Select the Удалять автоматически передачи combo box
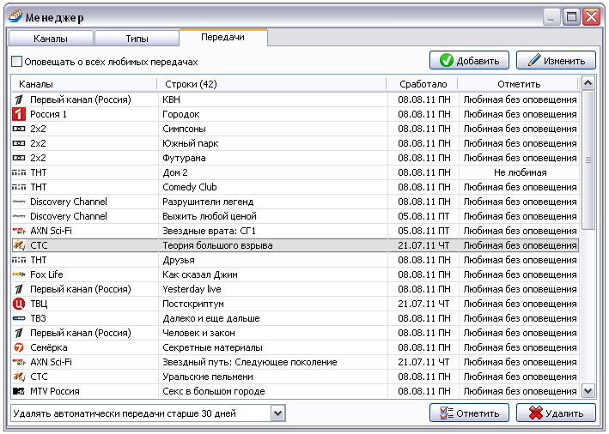609x434 pixels. pyautogui.click(x=148, y=413)
